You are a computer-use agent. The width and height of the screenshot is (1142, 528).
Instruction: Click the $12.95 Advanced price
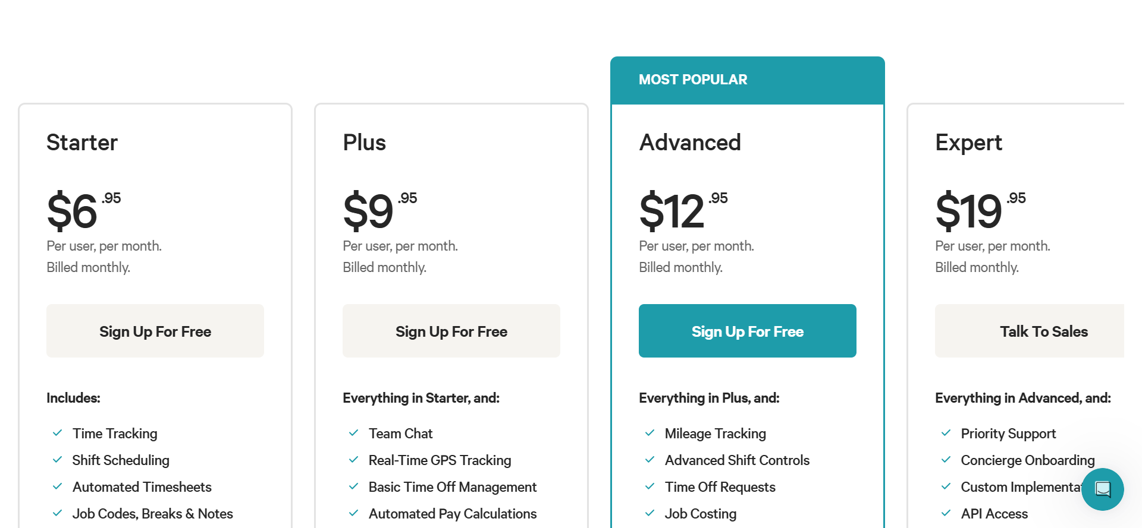point(683,211)
